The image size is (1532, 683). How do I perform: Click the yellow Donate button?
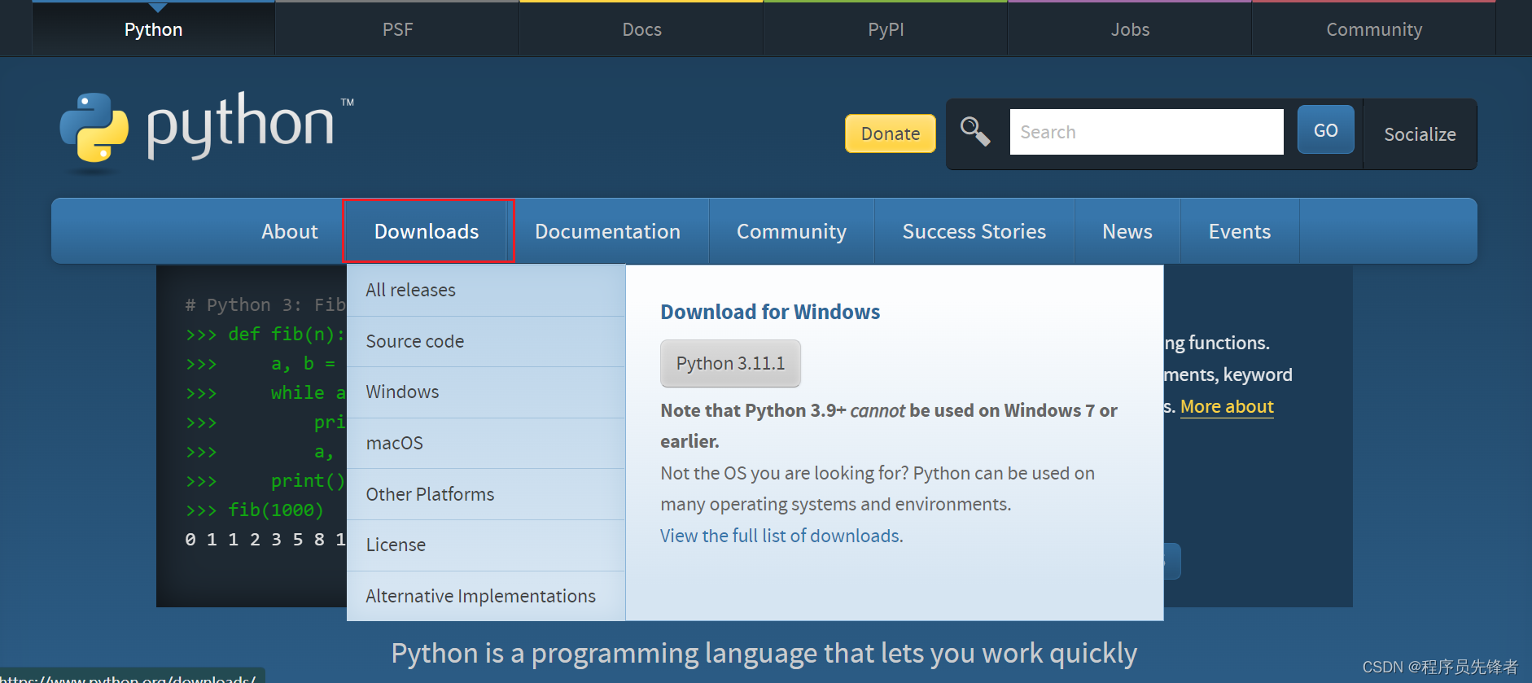coord(891,134)
